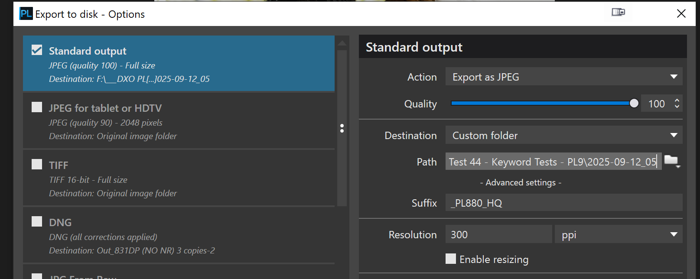Click the Quality slider handle
Viewport: 700px width, 279px height.
pos(634,103)
